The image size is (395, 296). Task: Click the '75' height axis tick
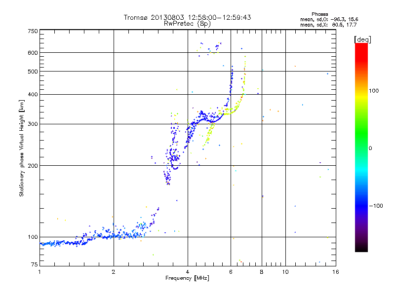click(x=35, y=264)
